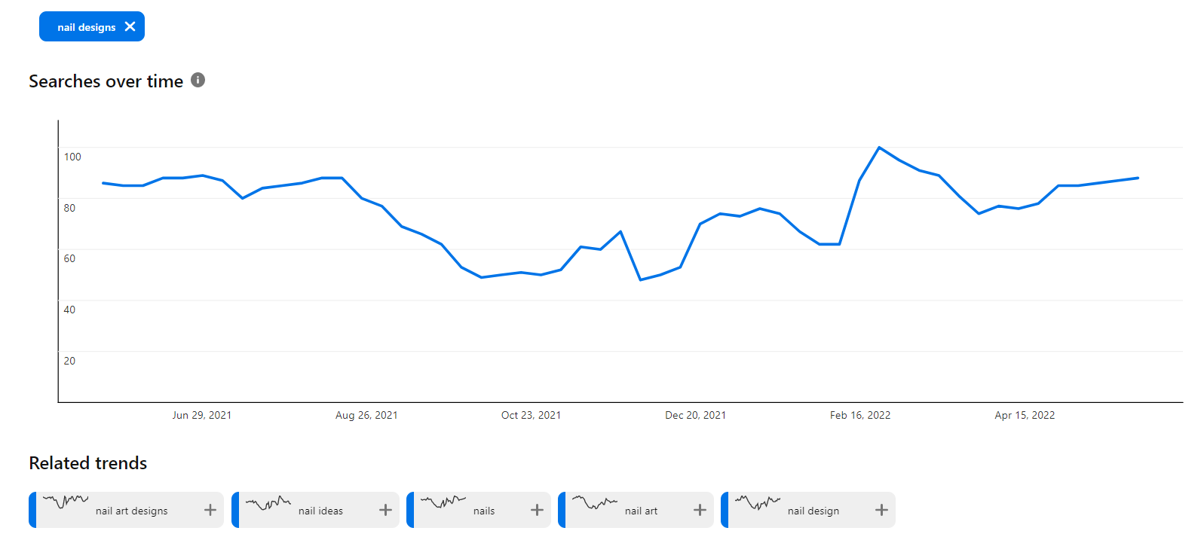Image resolution: width=1201 pixels, height=540 pixels.
Task: Add nail art trend via plus icon
Action: coord(700,510)
